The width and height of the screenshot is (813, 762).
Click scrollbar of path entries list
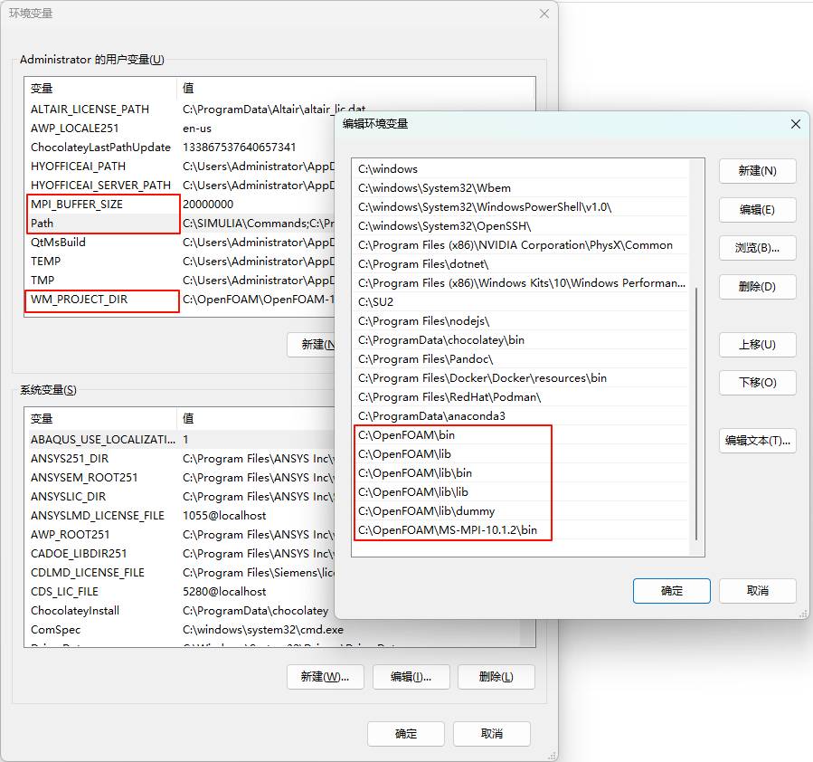click(x=696, y=414)
